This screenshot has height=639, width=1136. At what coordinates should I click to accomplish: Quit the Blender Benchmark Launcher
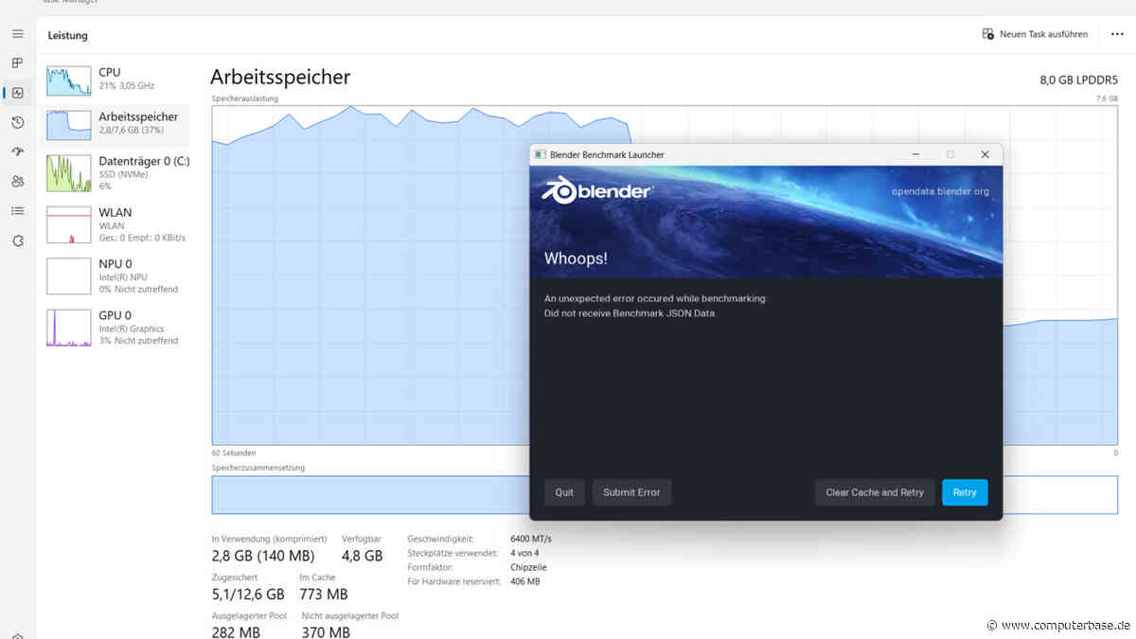point(564,492)
